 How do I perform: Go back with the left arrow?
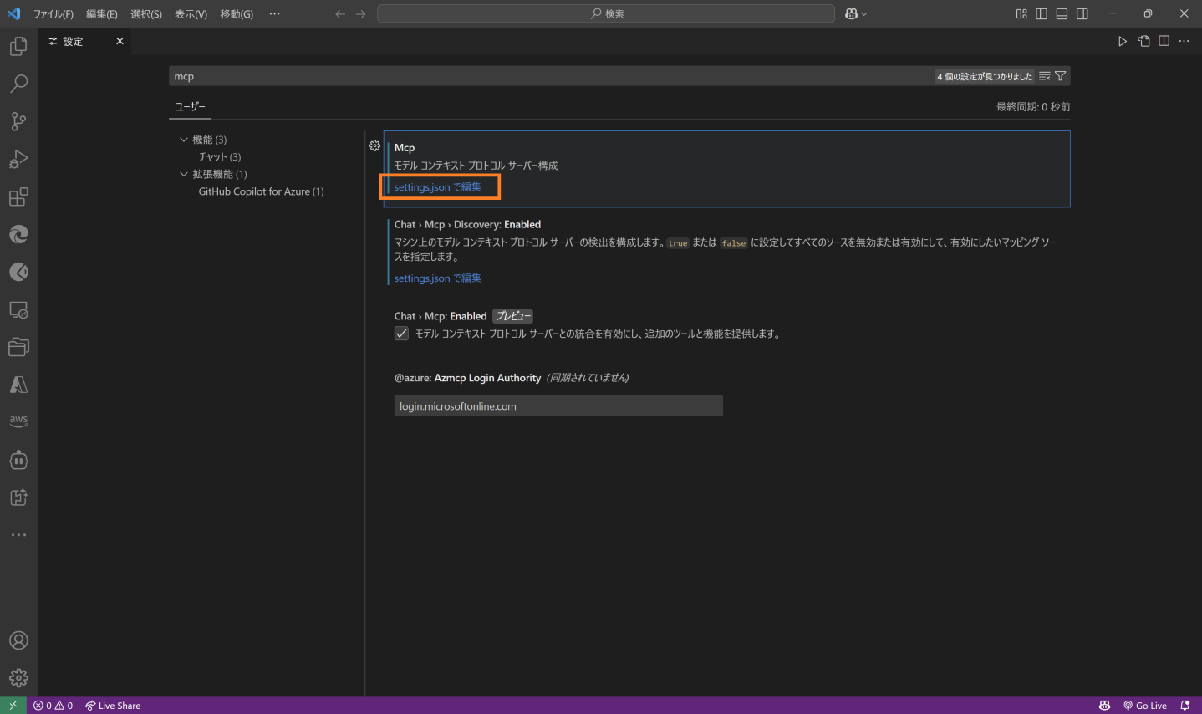[x=340, y=13]
